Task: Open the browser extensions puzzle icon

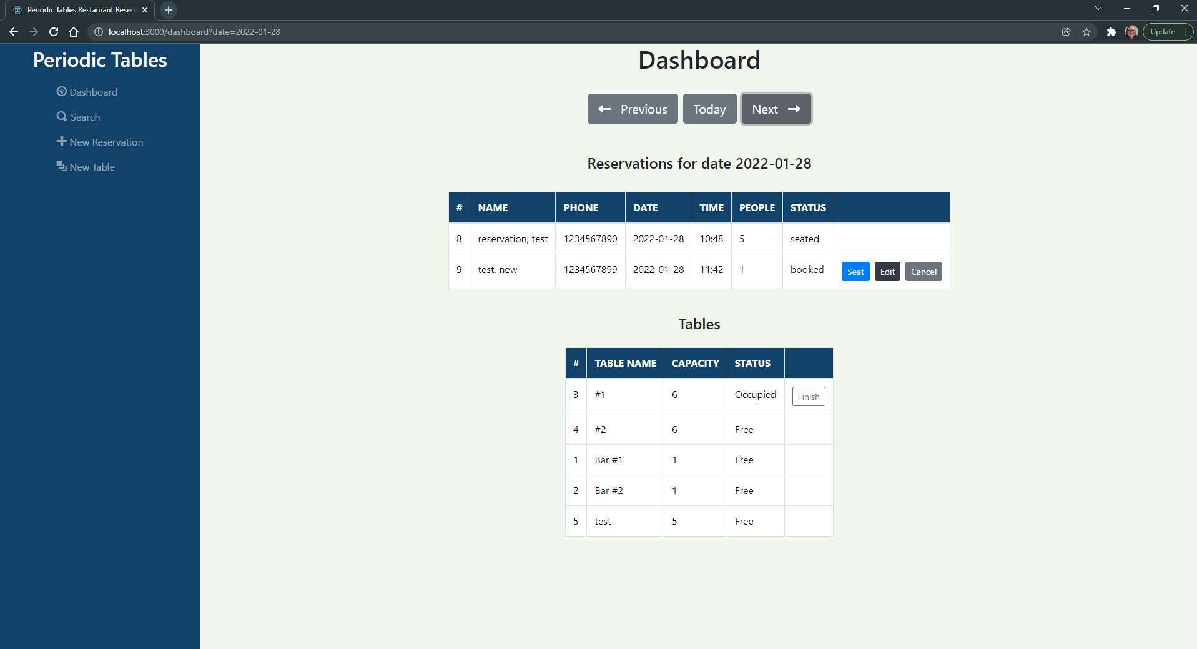Action: pyautogui.click(x=1111, y=32)
